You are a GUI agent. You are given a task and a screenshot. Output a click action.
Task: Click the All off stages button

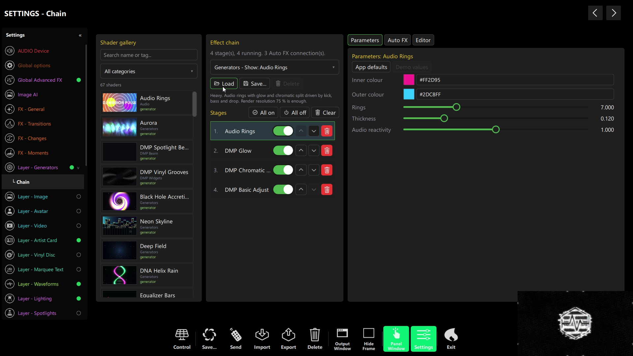tap(295, 113)
